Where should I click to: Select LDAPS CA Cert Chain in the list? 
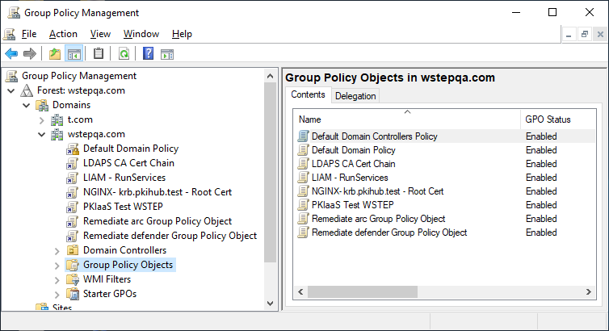tap(353, 164)
